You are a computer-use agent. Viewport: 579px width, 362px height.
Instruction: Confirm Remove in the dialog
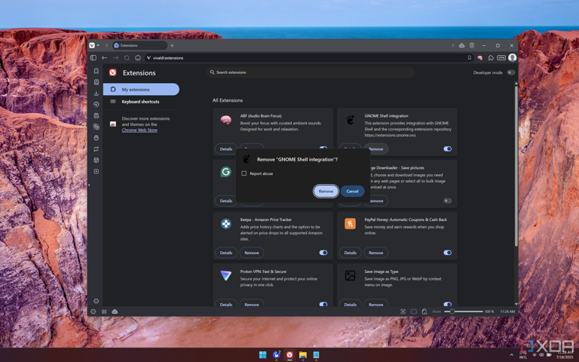pos(326,191)
